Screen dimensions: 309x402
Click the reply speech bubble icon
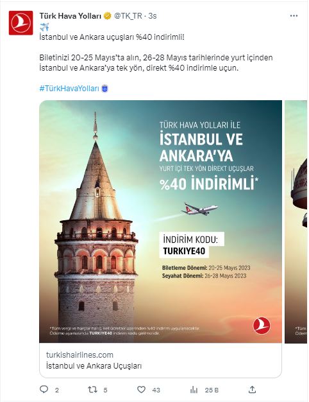[44, 389]
